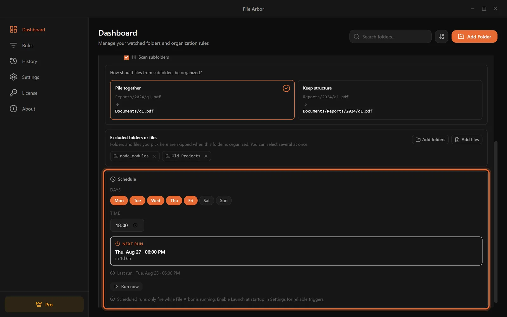Click Add files exclusion button

(467, 139)
